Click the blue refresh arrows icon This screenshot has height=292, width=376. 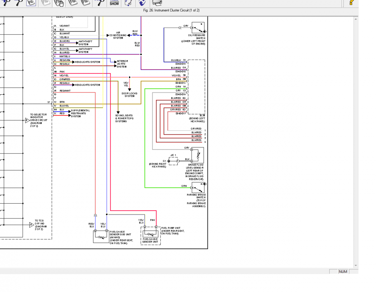(142, 3)
